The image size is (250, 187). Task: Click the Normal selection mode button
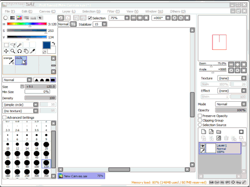coord(63,24)
